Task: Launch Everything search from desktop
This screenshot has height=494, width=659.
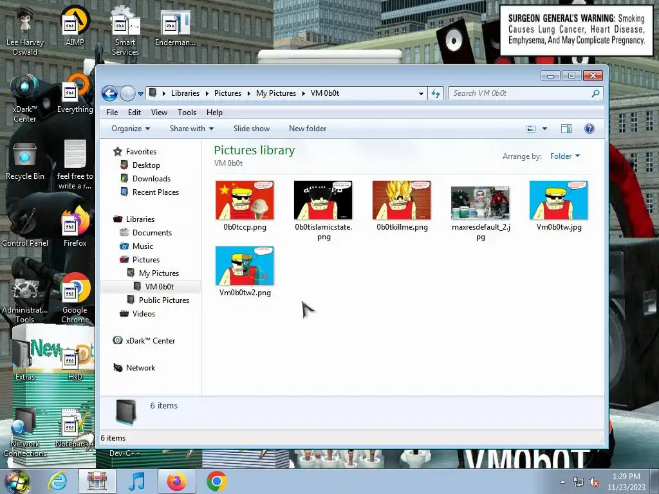Action: point(75,94)
